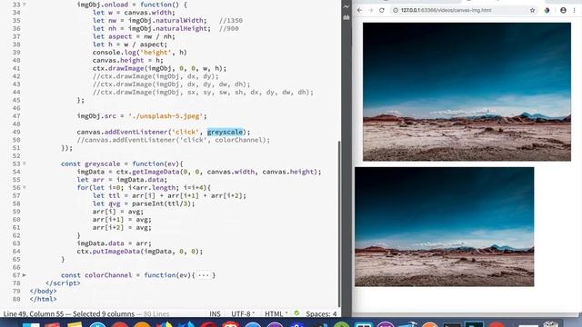View site information icon beside the URL
This screenshot has width=582, height=327.
point(396,10)
